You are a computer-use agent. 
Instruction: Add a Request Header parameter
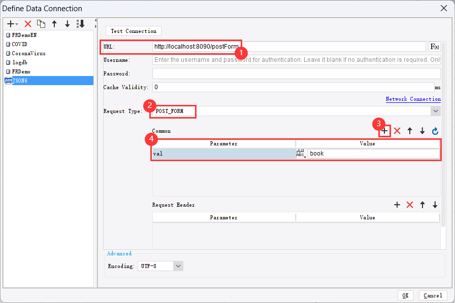pyautogui.click(x=397, y=205)
